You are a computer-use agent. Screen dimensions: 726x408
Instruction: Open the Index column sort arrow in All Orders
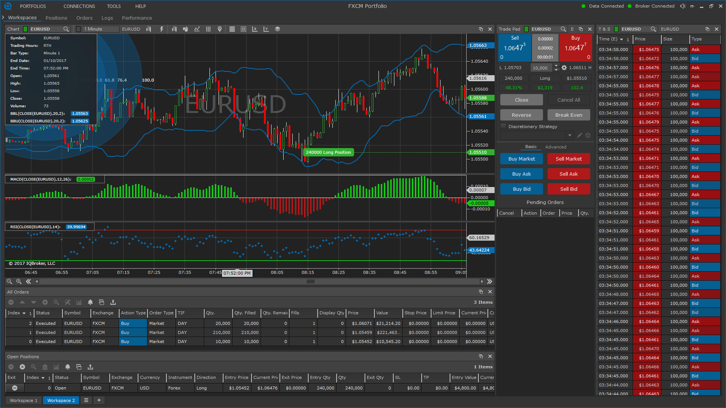tap(24, 313)
